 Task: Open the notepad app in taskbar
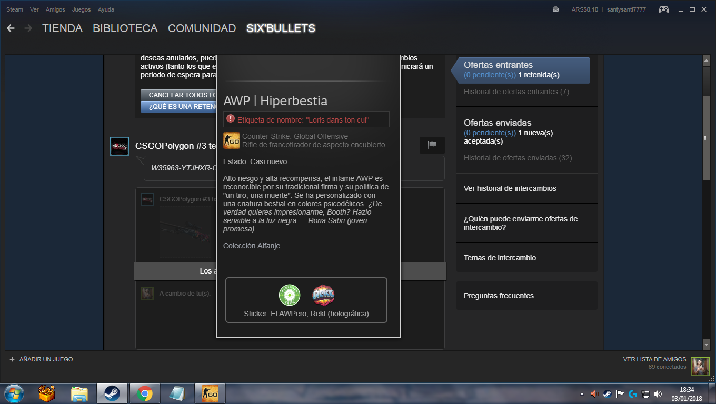point(177,393)
